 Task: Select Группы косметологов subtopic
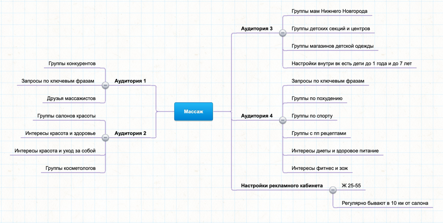(x=71, y=168)
